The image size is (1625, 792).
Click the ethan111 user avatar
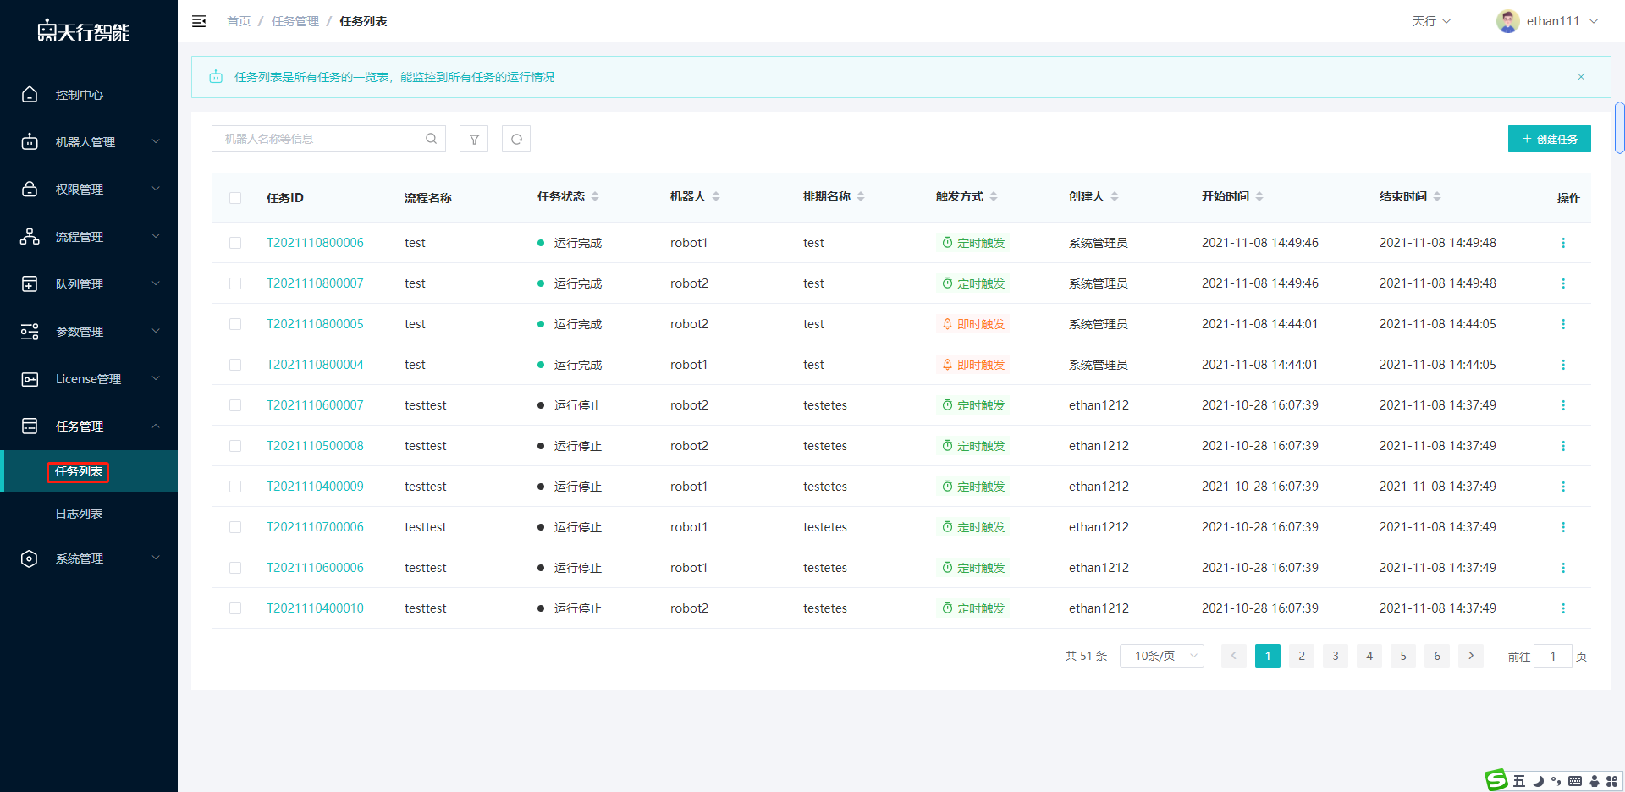coord(1507,21)
